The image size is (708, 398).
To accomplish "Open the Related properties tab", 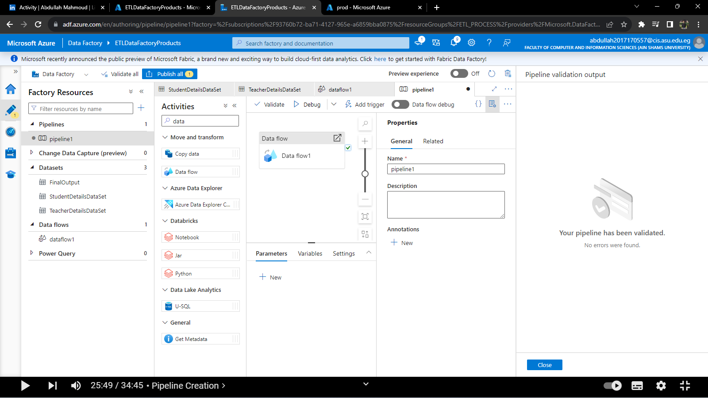I will click(x=433, y=141).
